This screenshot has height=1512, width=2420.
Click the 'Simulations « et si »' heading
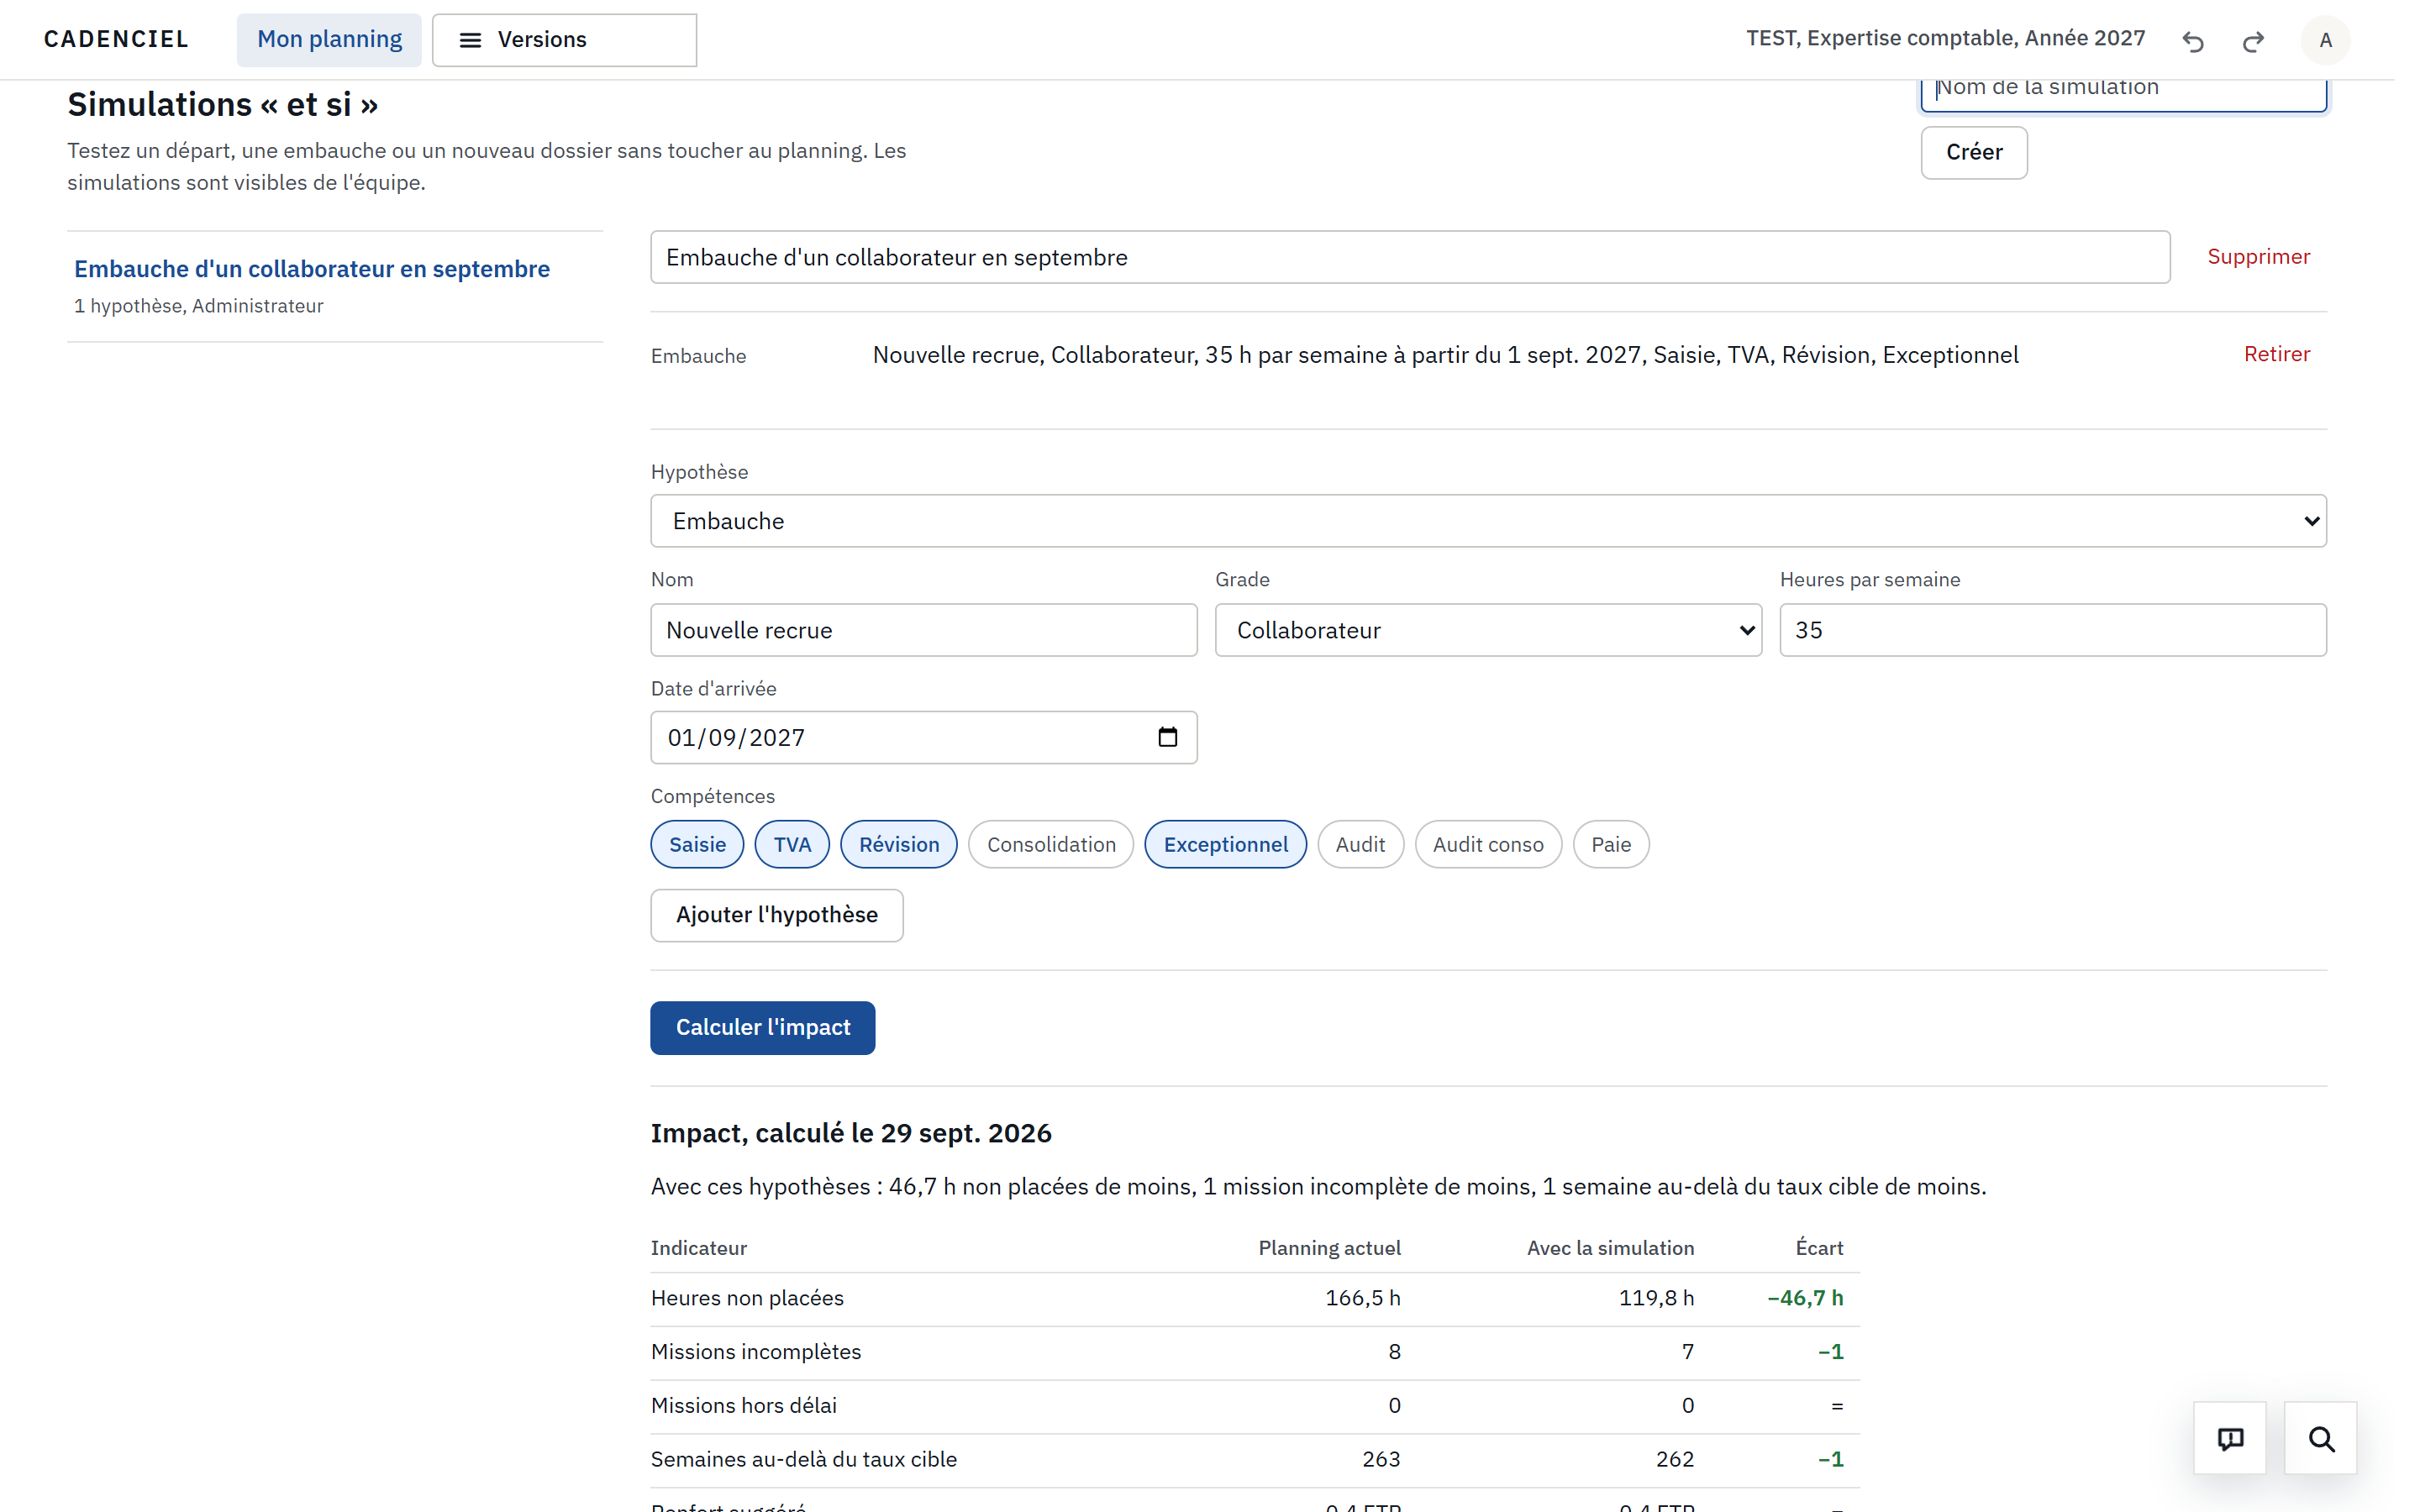point(222,104)
